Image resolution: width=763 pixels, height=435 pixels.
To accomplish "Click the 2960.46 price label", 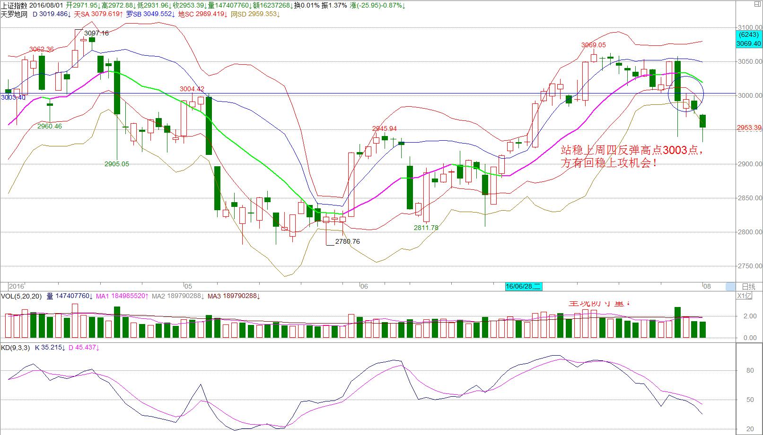I will (x=50, y=127).
